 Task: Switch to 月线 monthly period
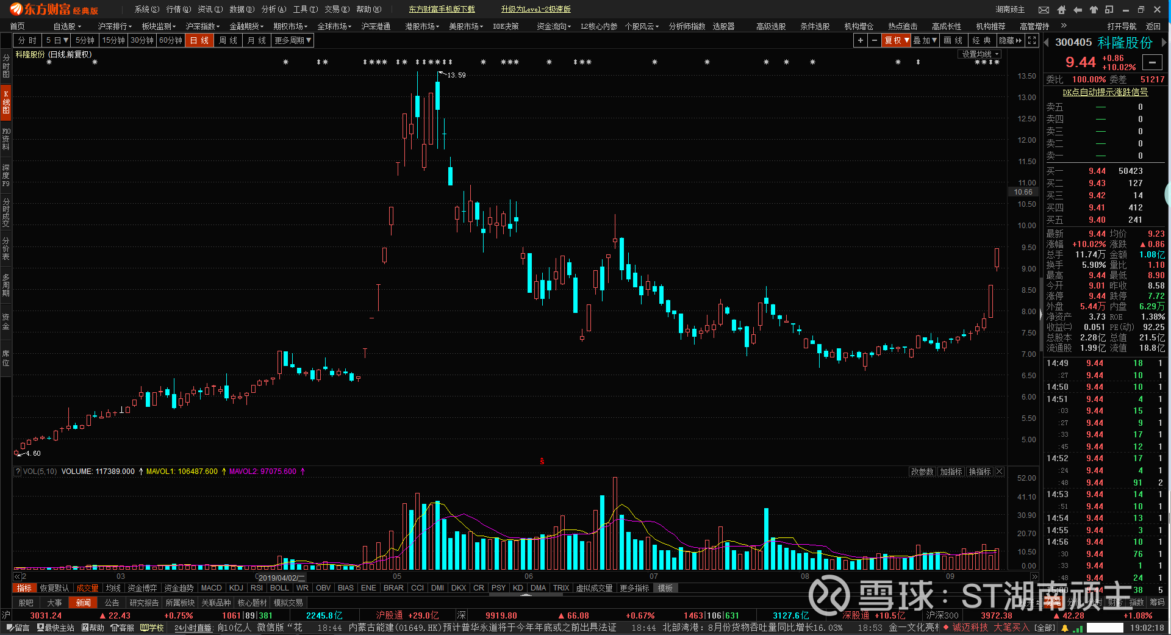point(257,40)
